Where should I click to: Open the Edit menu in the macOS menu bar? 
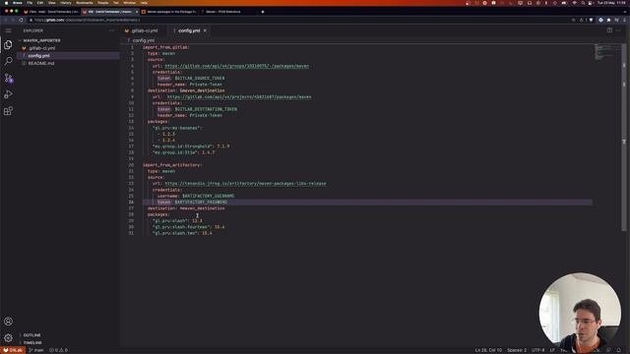[x=40, y=3]
